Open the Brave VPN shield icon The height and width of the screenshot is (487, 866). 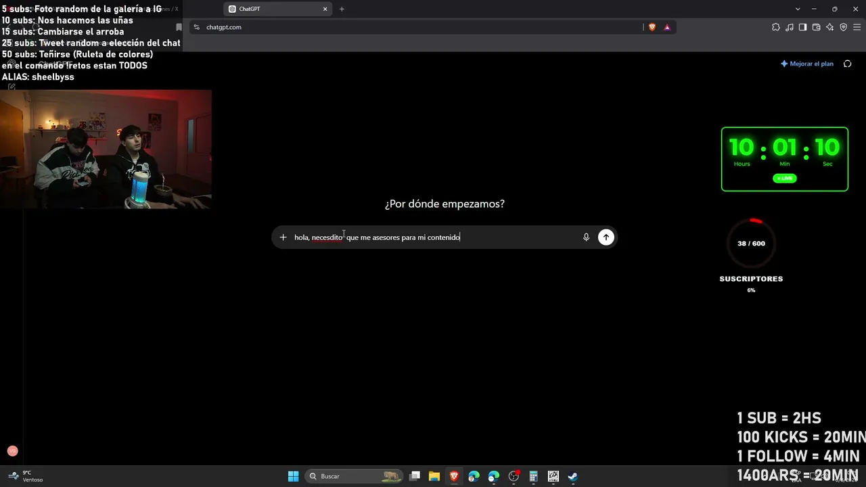[843, 27]
